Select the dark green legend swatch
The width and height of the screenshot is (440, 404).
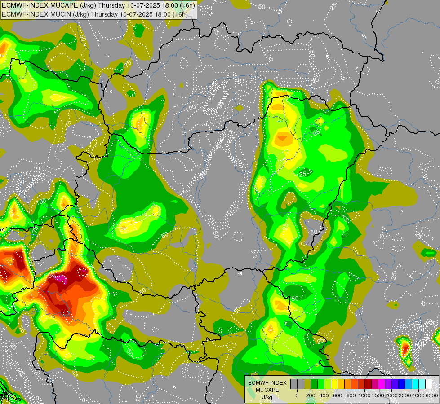coord(314,384)
